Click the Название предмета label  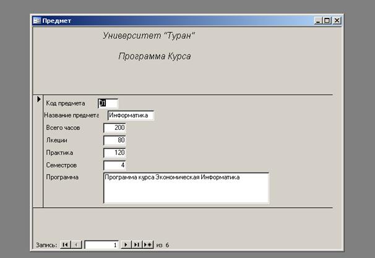[72, 115]
